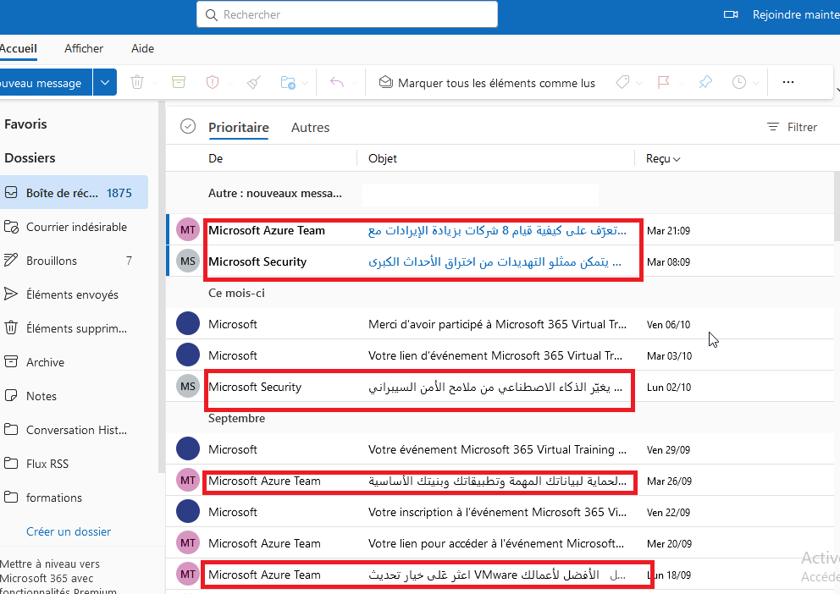This screenshot has height=594, width=840.
Task: Click avatar of Microsoft email Ven 29/09
Action: click(x=187, y=449)
